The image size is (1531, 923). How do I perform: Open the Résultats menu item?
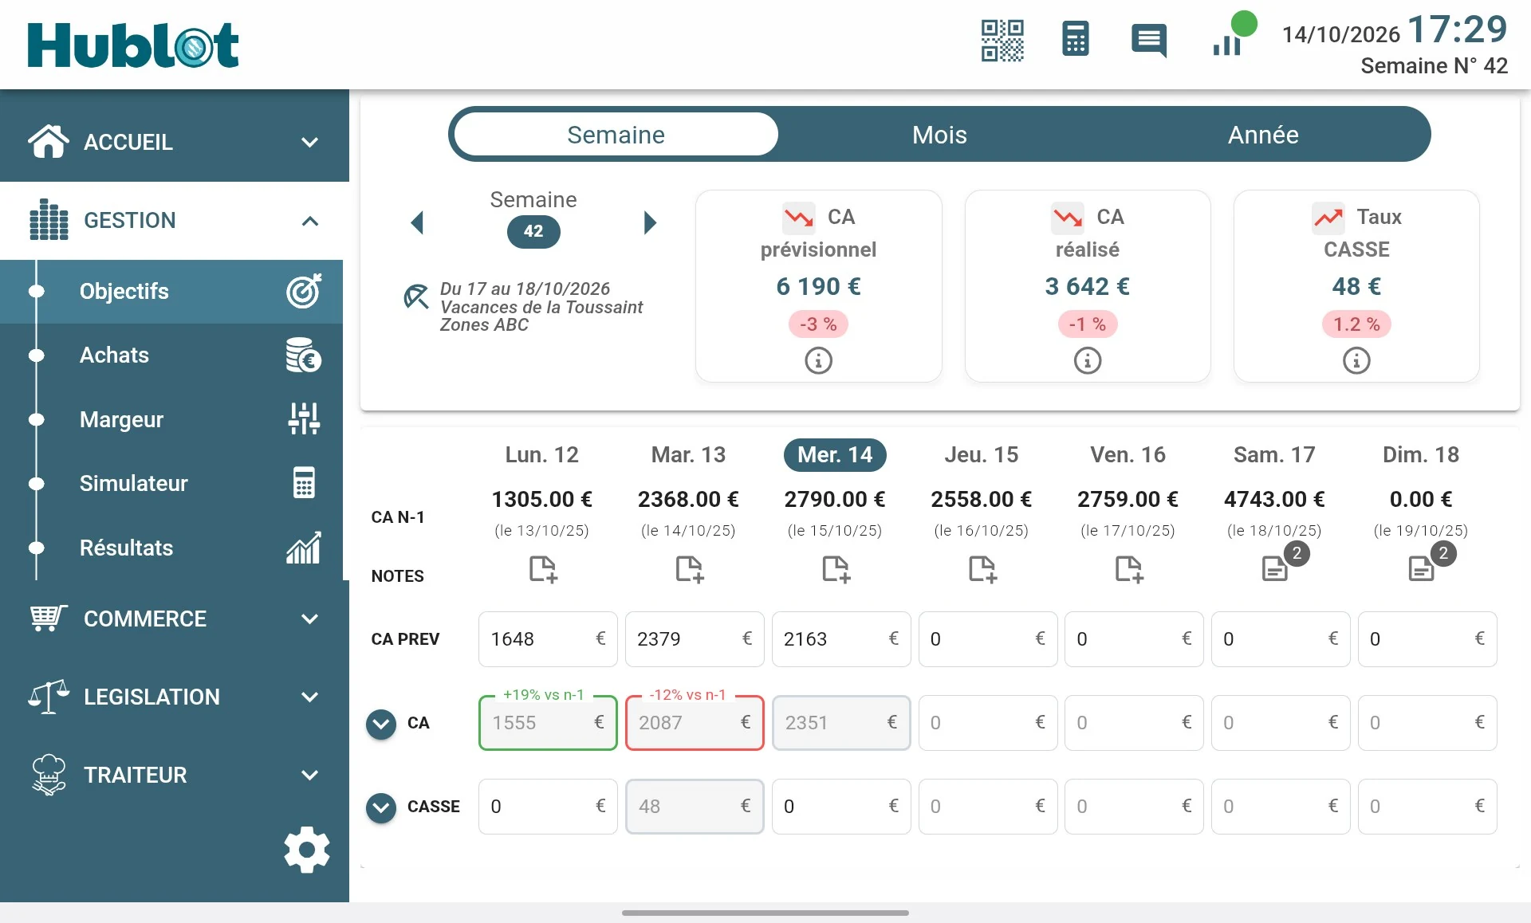pos(171,548)
